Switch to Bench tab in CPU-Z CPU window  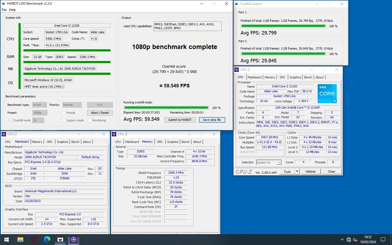pos(308,77)
